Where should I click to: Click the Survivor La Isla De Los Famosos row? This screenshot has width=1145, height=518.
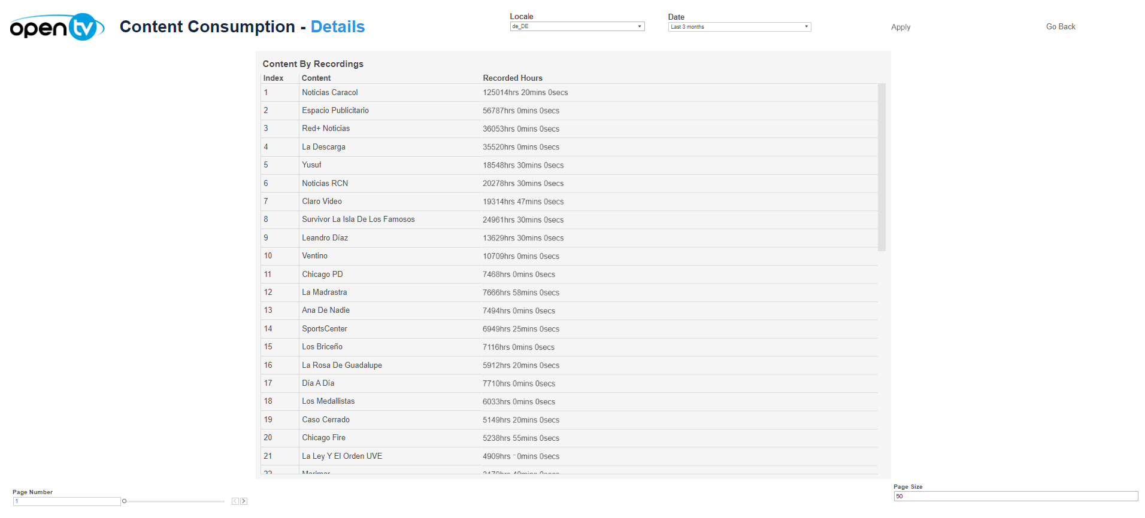coord(358,220)
